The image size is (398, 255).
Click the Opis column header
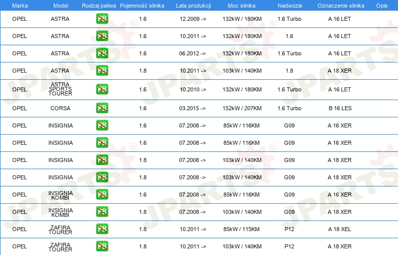382,6
